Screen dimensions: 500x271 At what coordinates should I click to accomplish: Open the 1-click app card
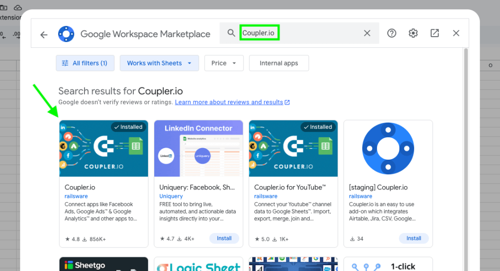(x=388, y=264)
